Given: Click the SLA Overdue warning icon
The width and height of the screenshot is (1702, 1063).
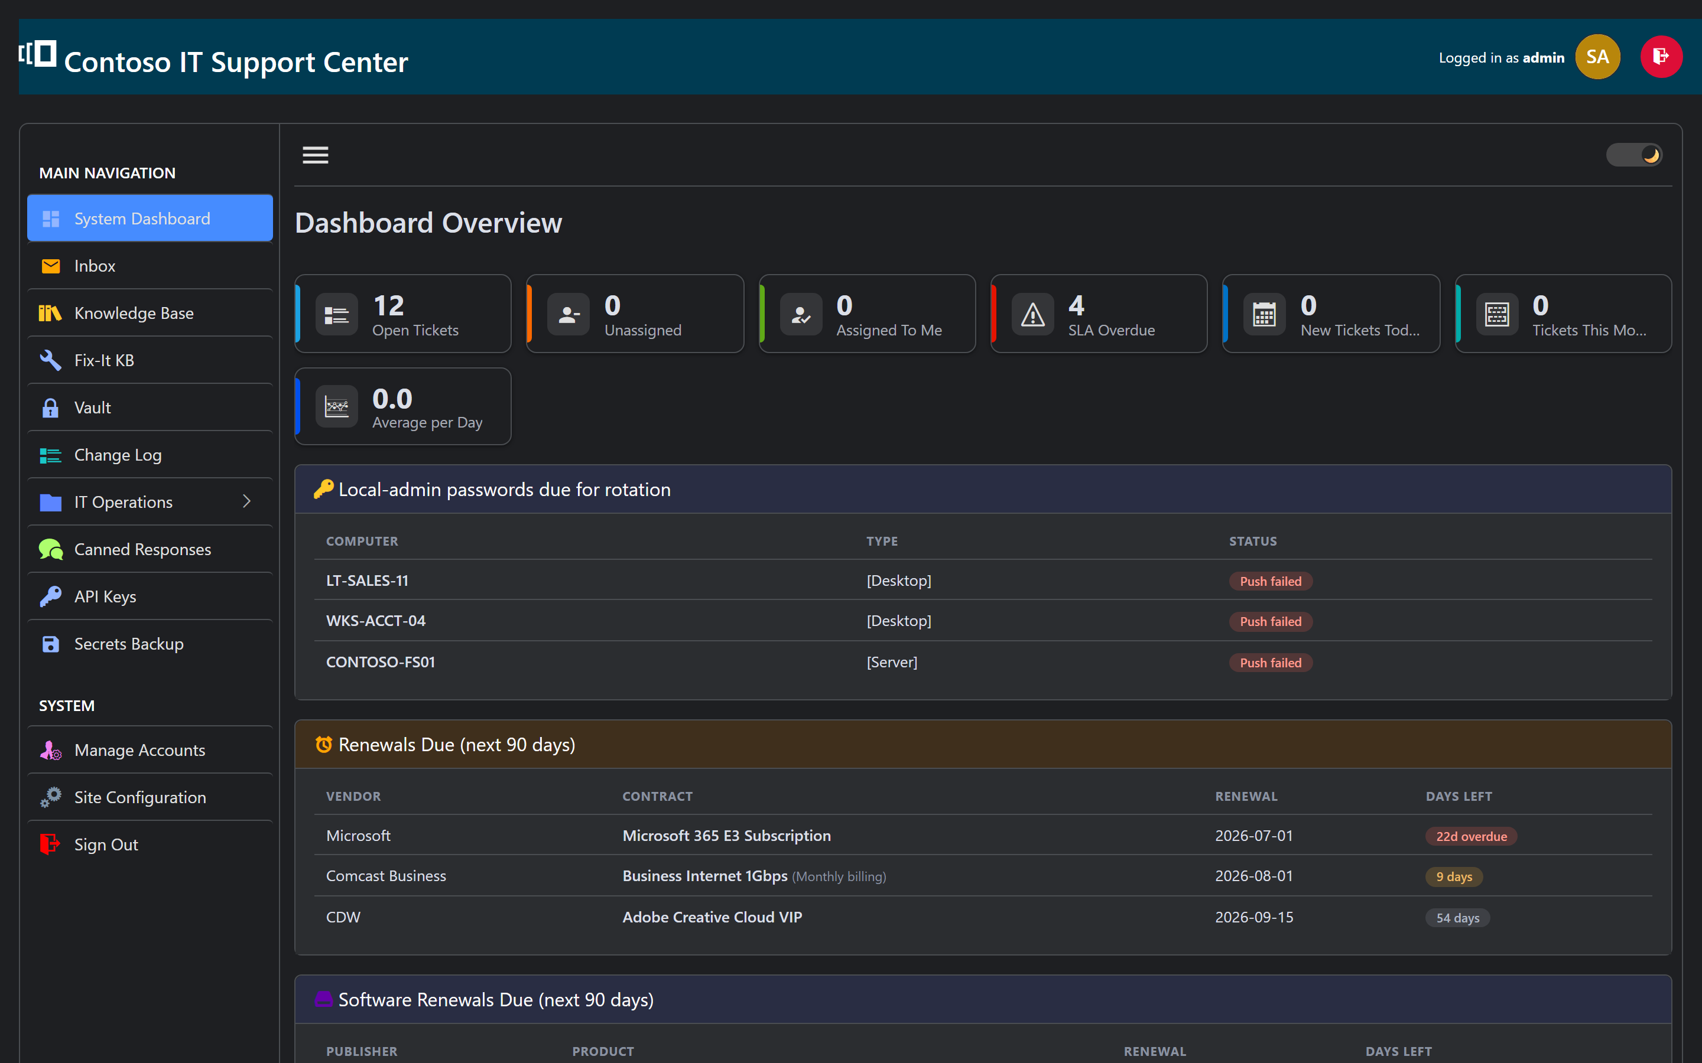Looking at the screenshot, I should click(x=1032, y=314).
